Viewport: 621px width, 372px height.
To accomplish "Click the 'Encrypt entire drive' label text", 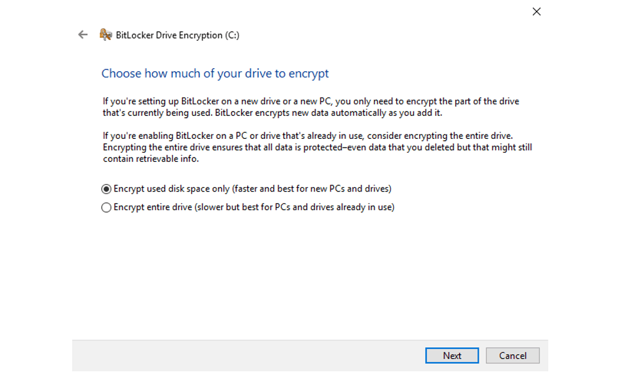I will point(153,207).
